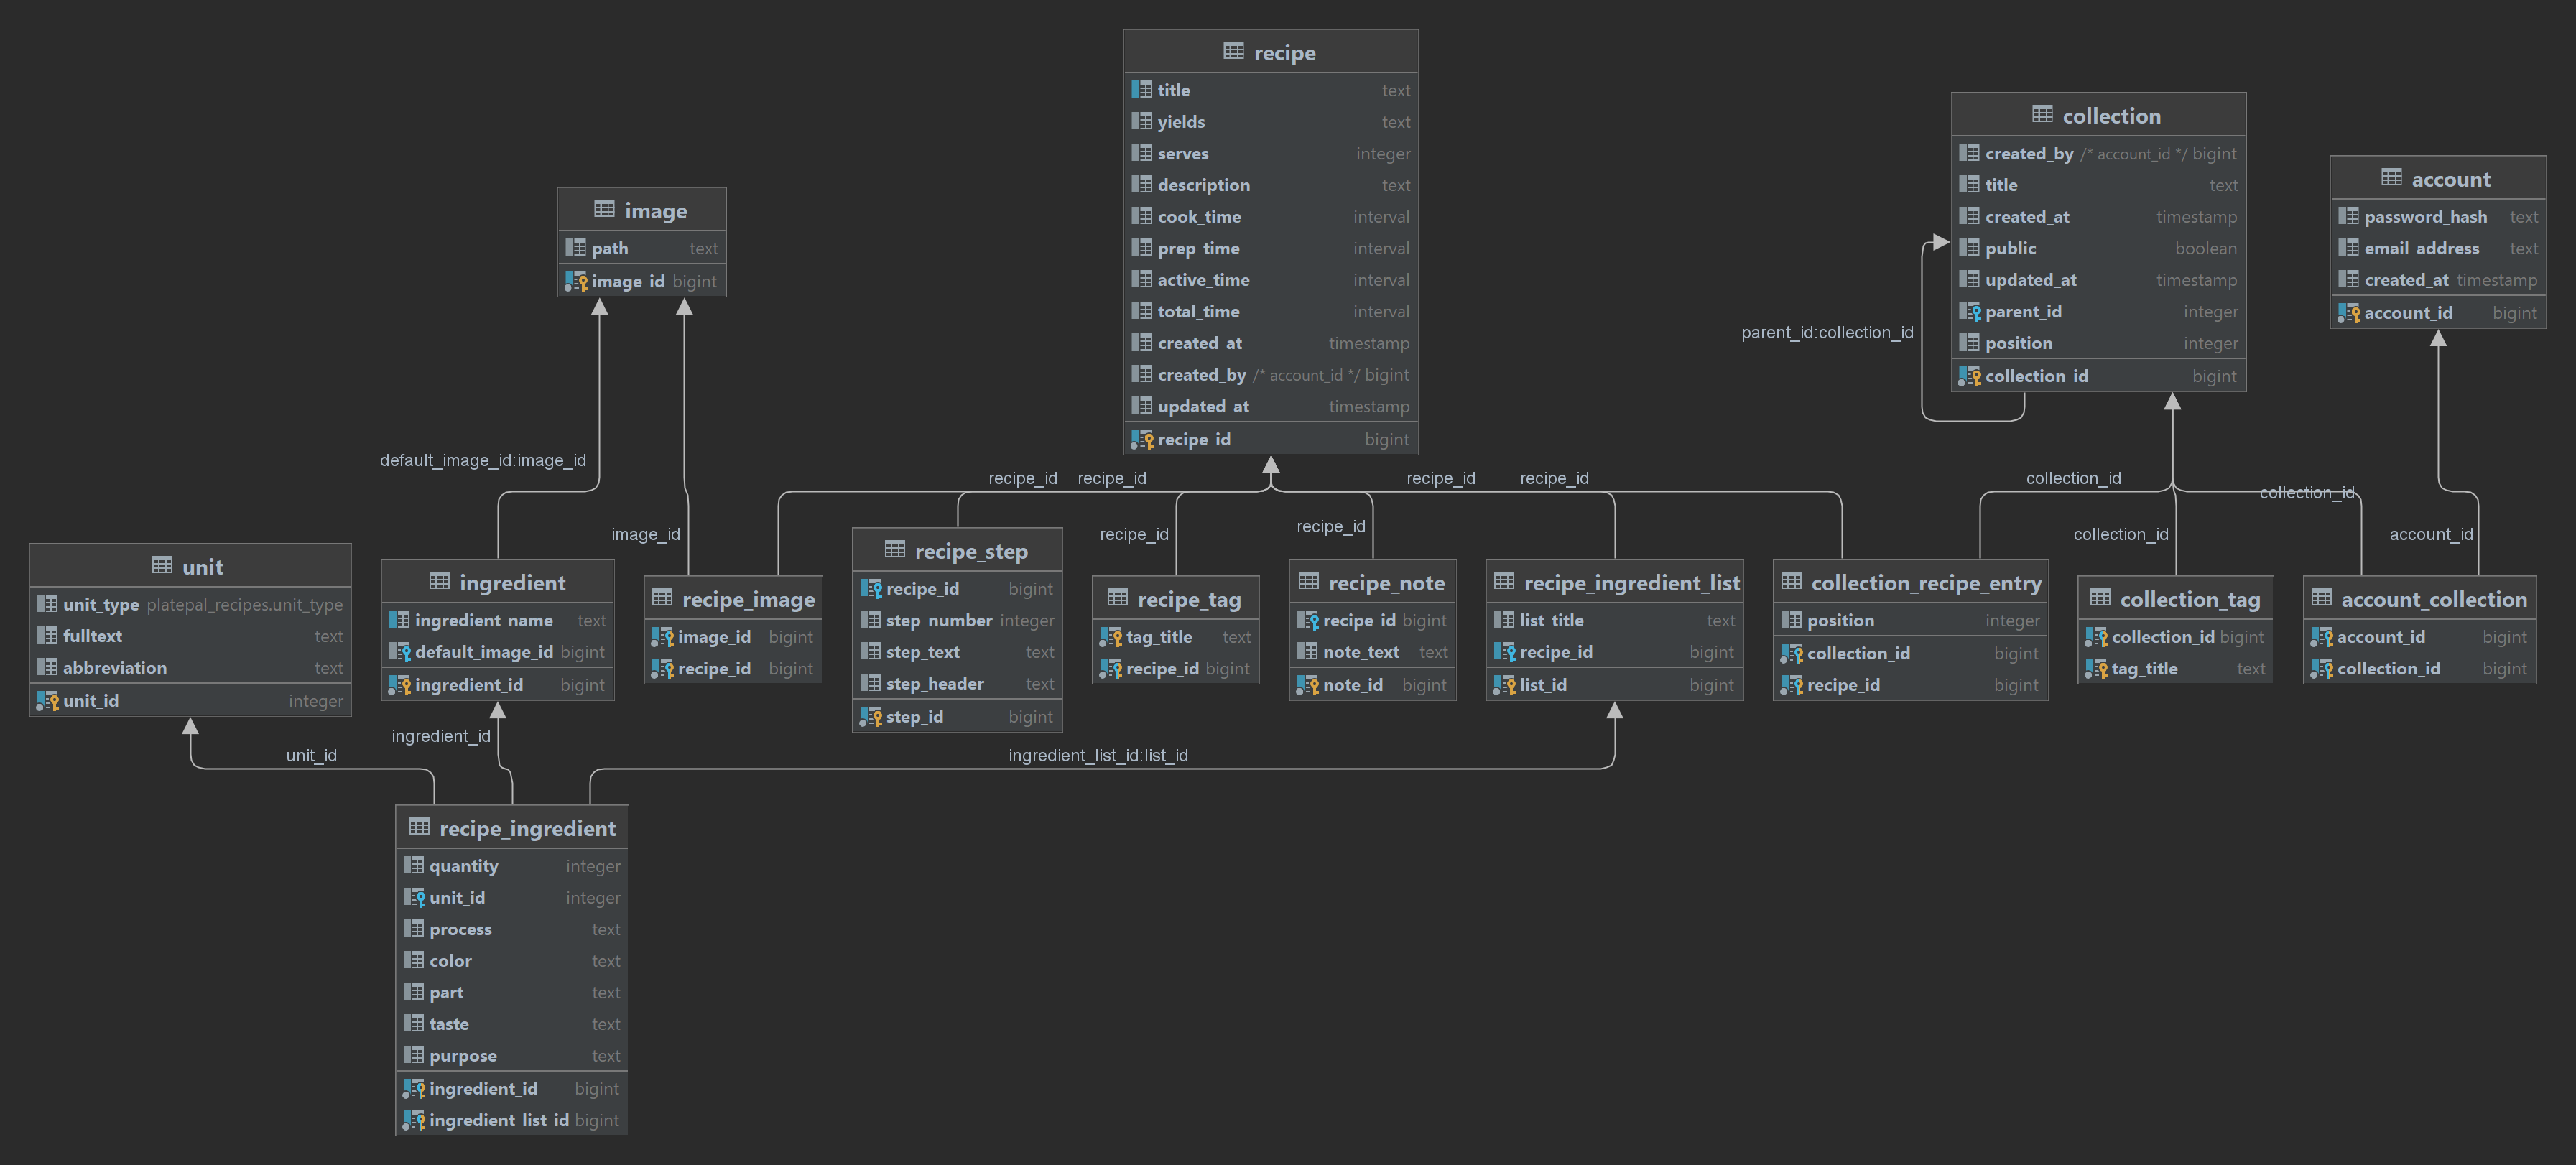Click the collection table header icon

click(x=2042, y=115)
